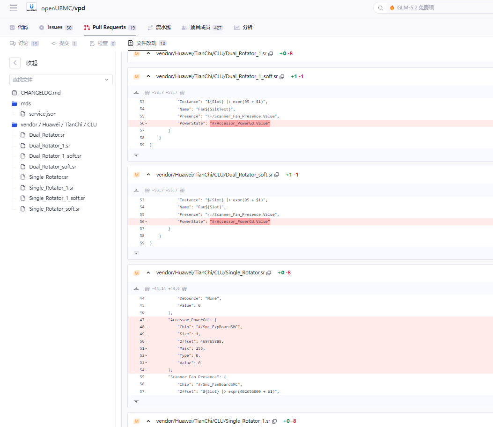Screen dimensions: 493x427
Task: Collapse the Dual_Rotator_1.sr diff
Action: click(148, 53)
